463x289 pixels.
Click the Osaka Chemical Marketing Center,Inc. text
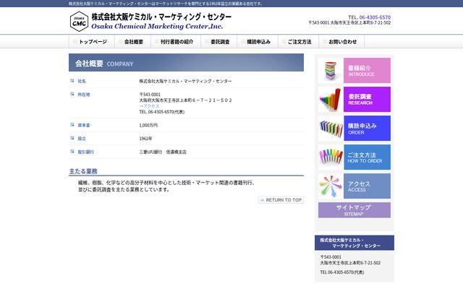point(157,27)
